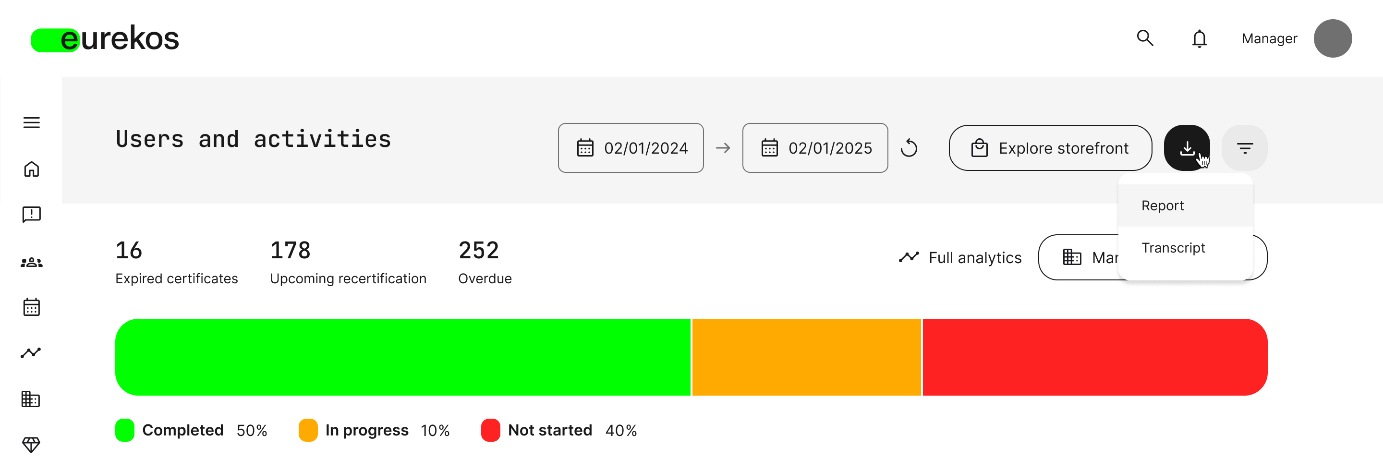Image resolution: width=1383 pixels, height=471 pixels.
Task: Open the analytics chart sidebar icon
Action: 31,353
